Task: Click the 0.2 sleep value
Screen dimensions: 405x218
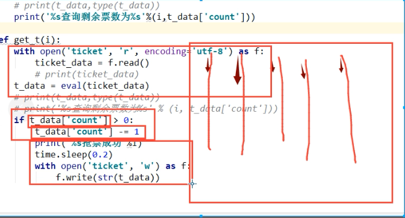Action: [x=100, y=154]
